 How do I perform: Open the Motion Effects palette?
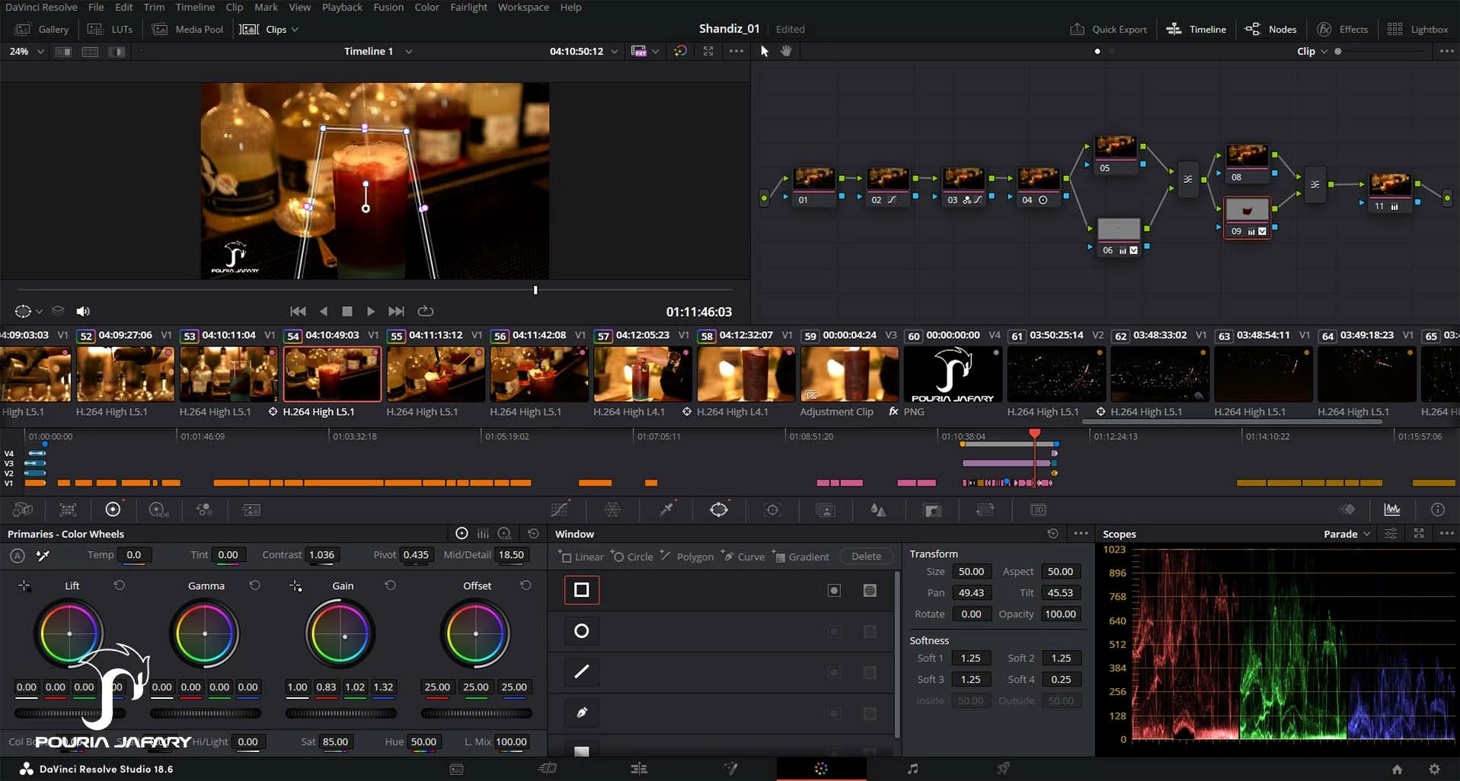[251, 509]
